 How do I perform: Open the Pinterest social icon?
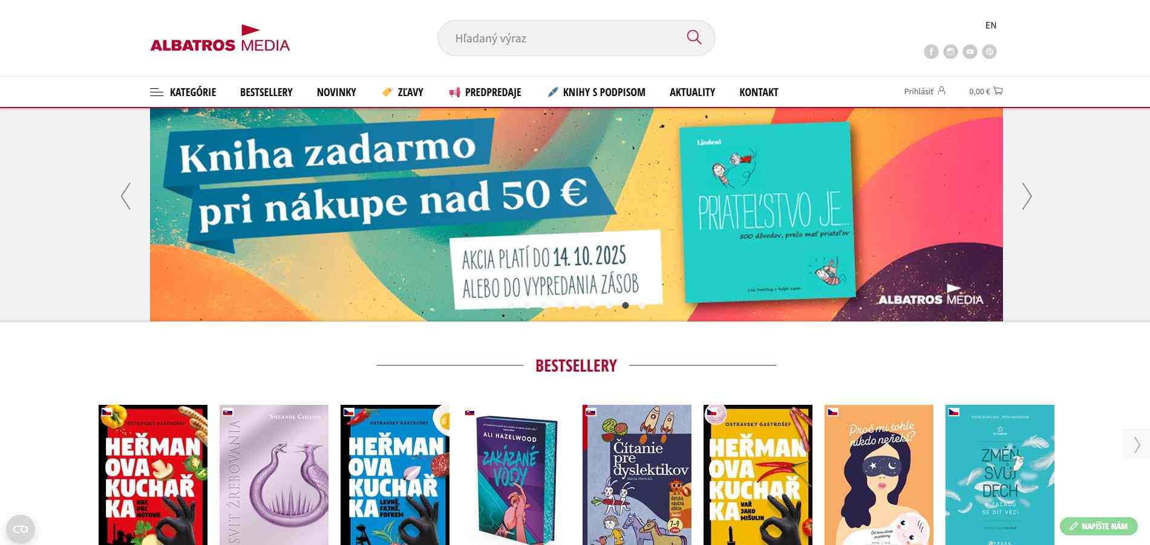point(989,52)
